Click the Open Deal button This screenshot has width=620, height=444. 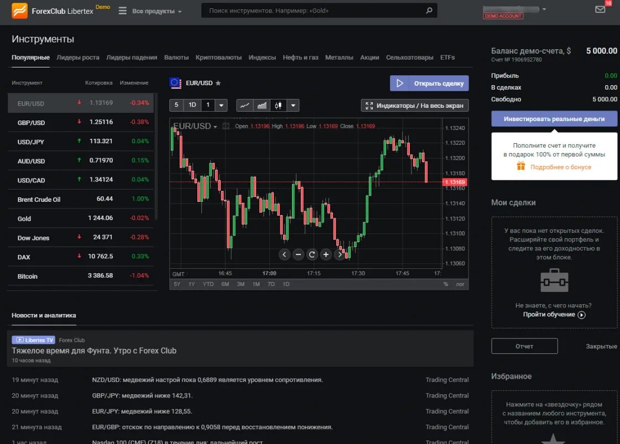click(429, 83)
